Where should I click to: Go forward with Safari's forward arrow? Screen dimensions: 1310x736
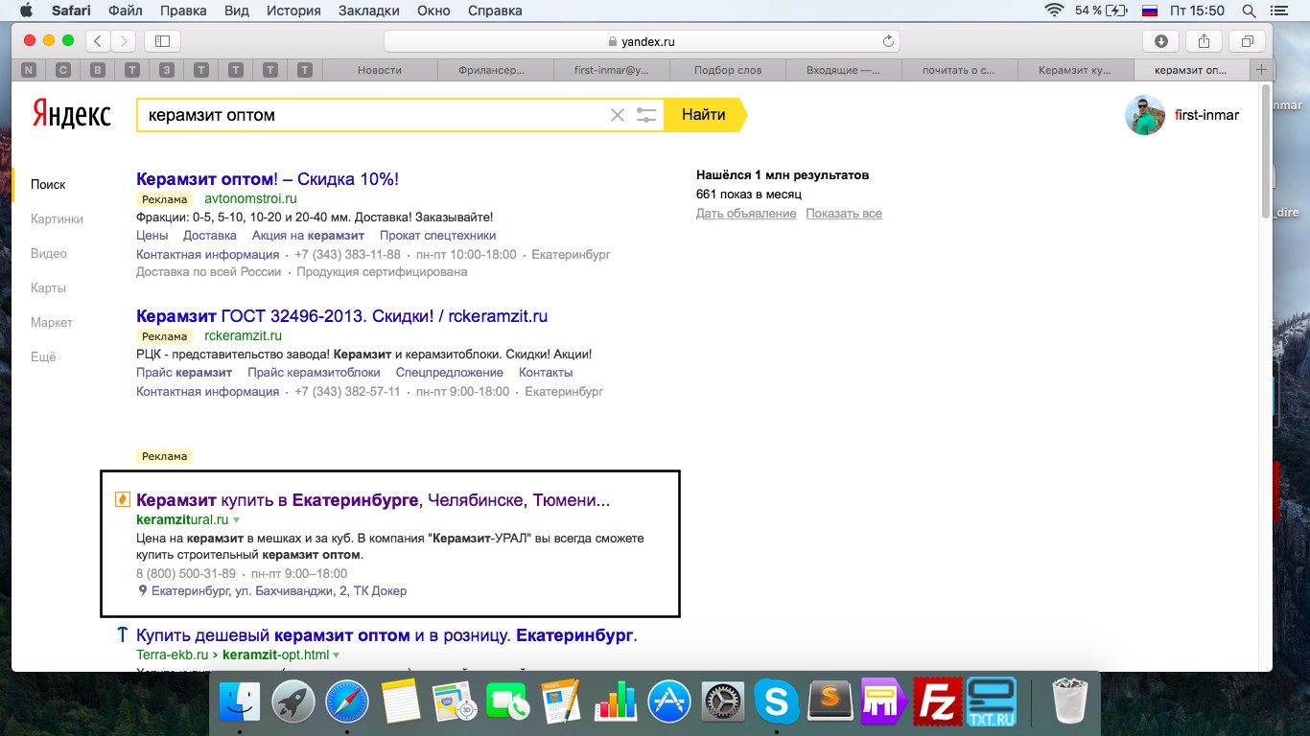[x=123, y=41]
